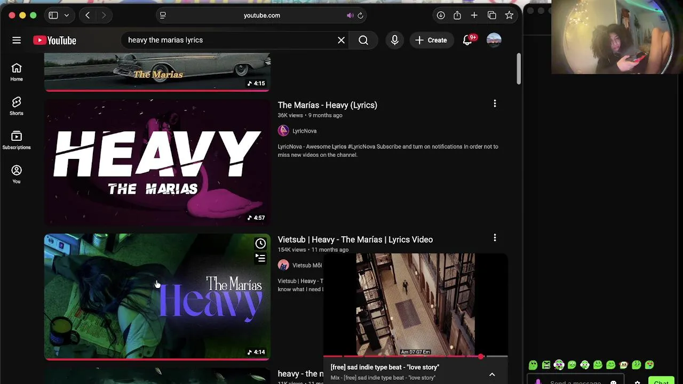Reload the YouTube page
683x384 pixels.
(361, 15)
